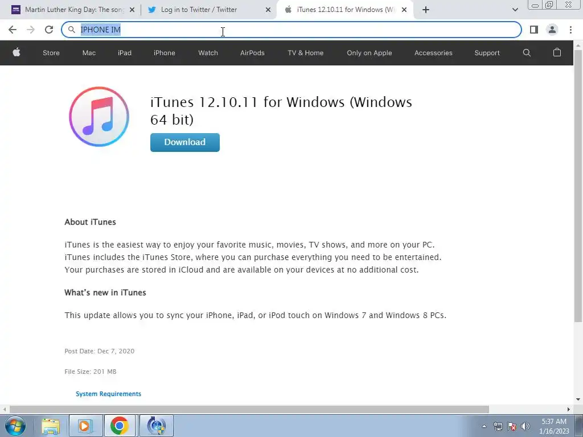Image resolution: width=583 pixels, height=437 pixels.
Task: Open the Apple site search magnifier icon
Action: [x=527, y=53]
